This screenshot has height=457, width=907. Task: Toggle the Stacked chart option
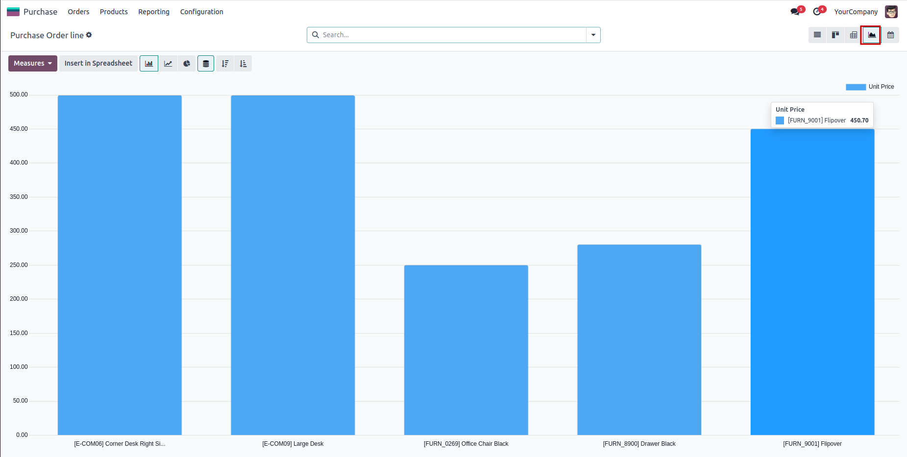[206, 63]
